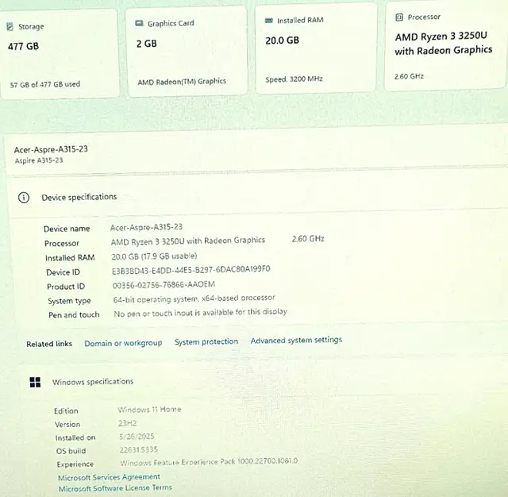The height and width of the screenshot is (497, 508).
Task: Select the Device ID value E3B3BD43
Action: pos(191,270)
